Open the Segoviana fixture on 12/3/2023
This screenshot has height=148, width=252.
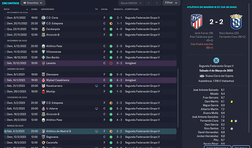(90, 137)
